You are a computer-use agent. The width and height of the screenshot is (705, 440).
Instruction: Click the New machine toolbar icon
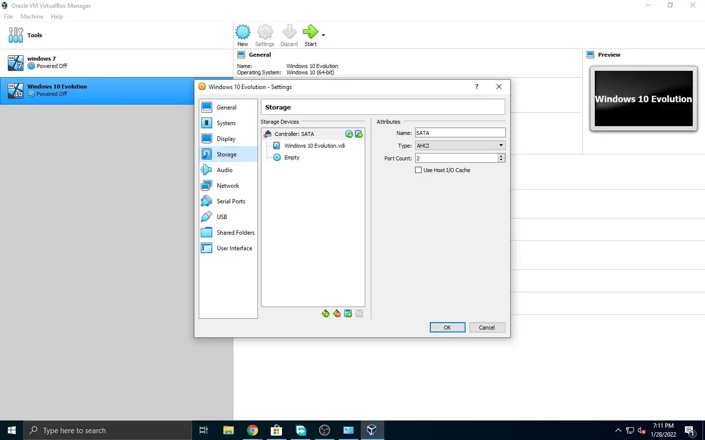(243, 32)
